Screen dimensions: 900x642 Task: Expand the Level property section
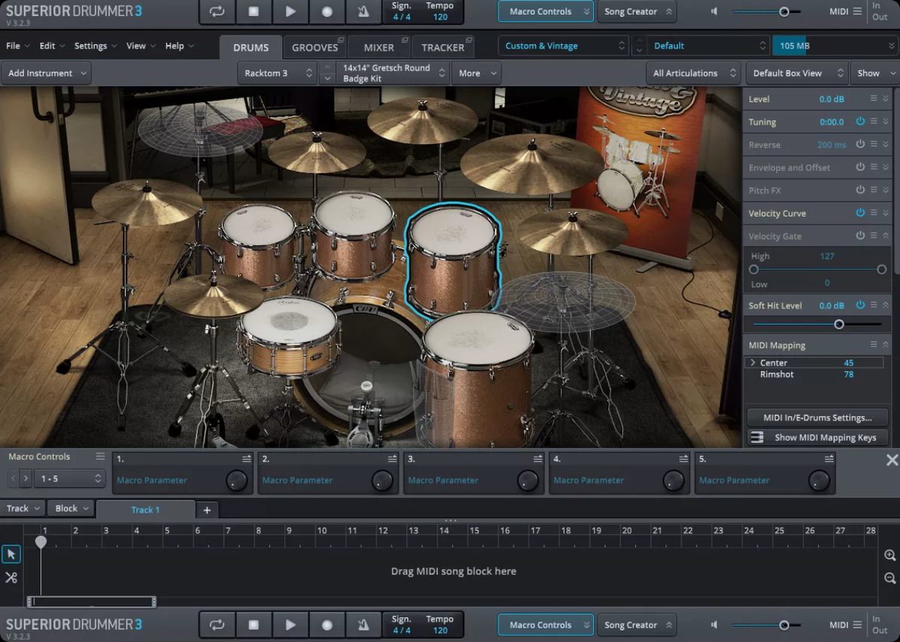click(x=886, y=99)
